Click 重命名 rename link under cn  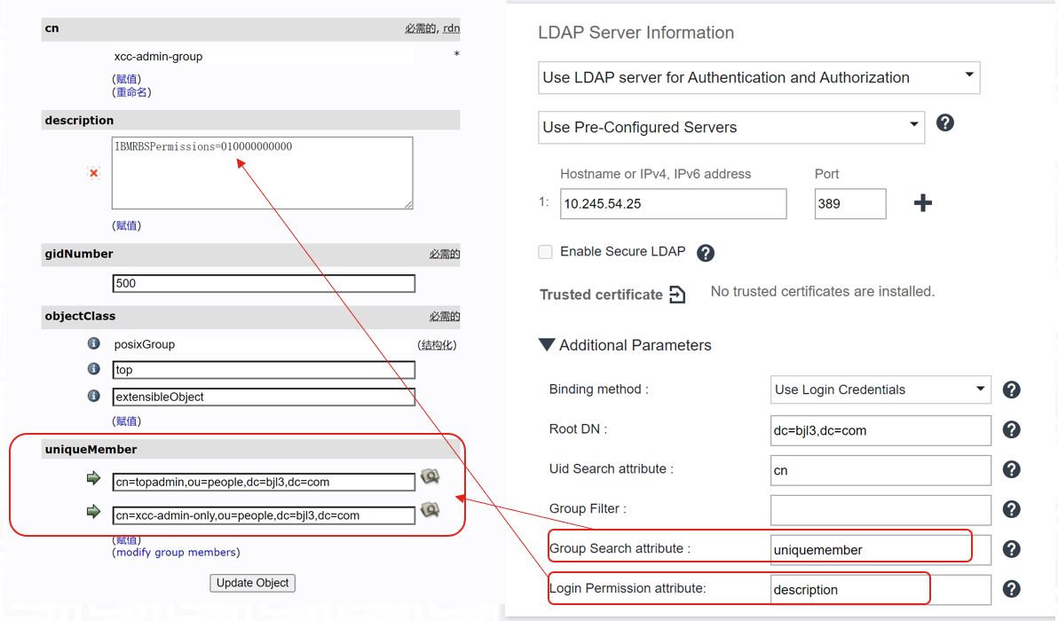point(131,92)
